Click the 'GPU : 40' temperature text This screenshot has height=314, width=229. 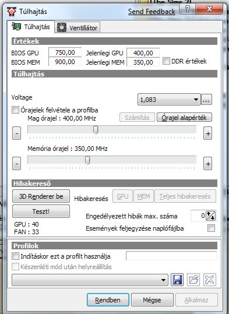(x=26, y=224)
